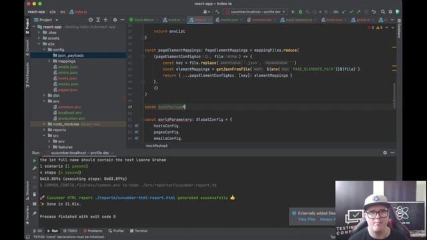427x240 pixels.
Task: Build project with the hammer icon
Action: (217, 12)
